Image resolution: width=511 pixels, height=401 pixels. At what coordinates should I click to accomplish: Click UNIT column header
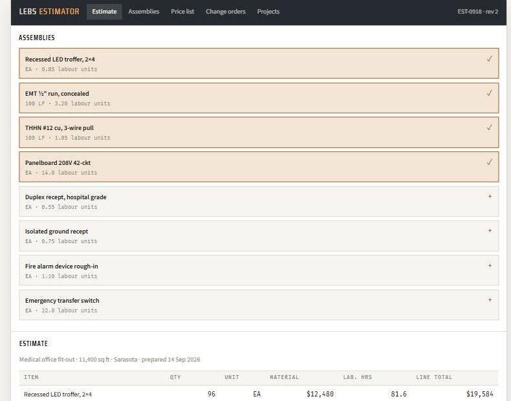pos(232,377)
